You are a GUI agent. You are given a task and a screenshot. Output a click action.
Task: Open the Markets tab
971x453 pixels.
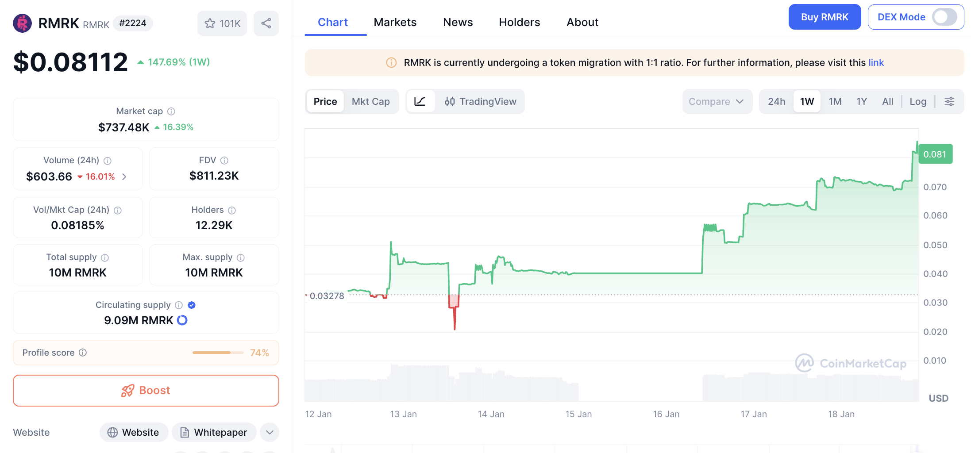click(395, 22)
